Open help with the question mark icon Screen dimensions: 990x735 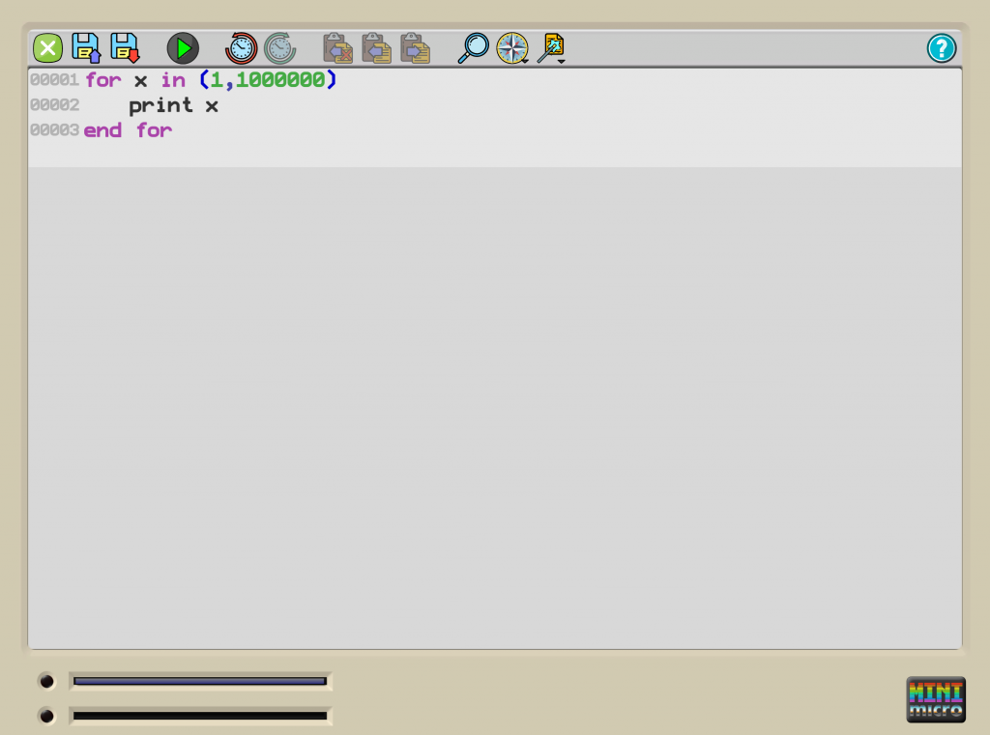point(941,48)
